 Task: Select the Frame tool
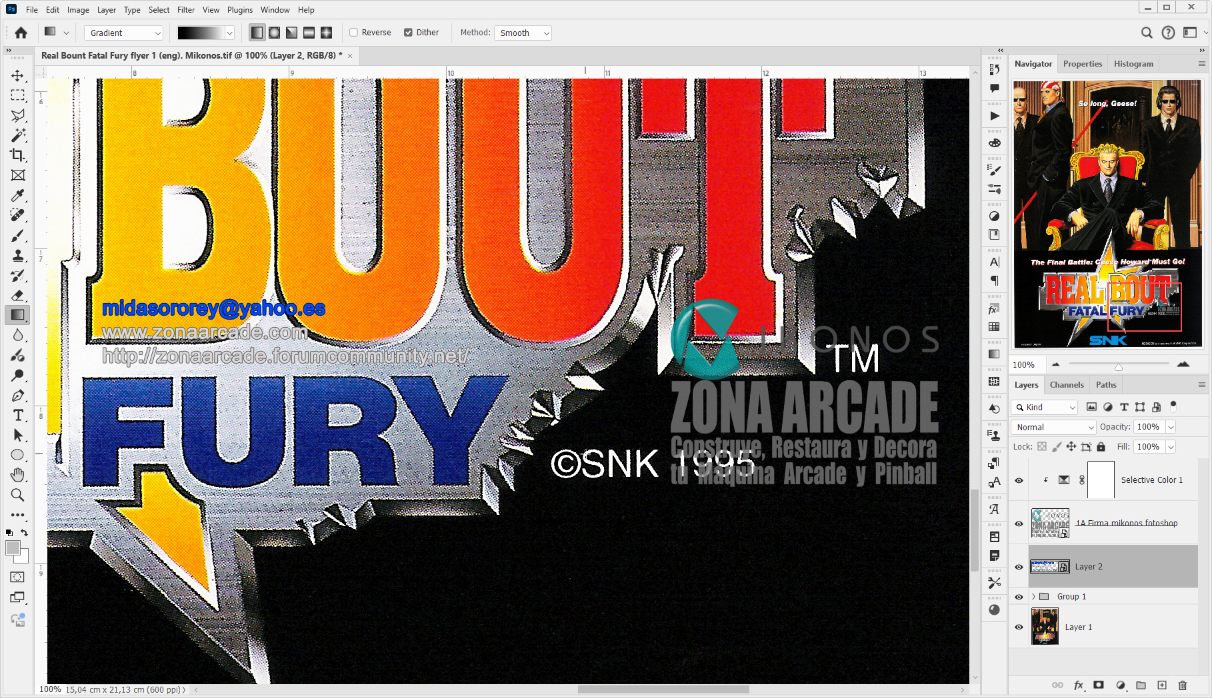pos(18,175)
